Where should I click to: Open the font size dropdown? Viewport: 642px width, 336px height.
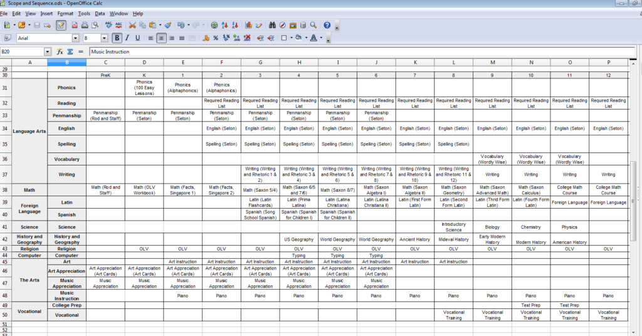coord(104,38)
